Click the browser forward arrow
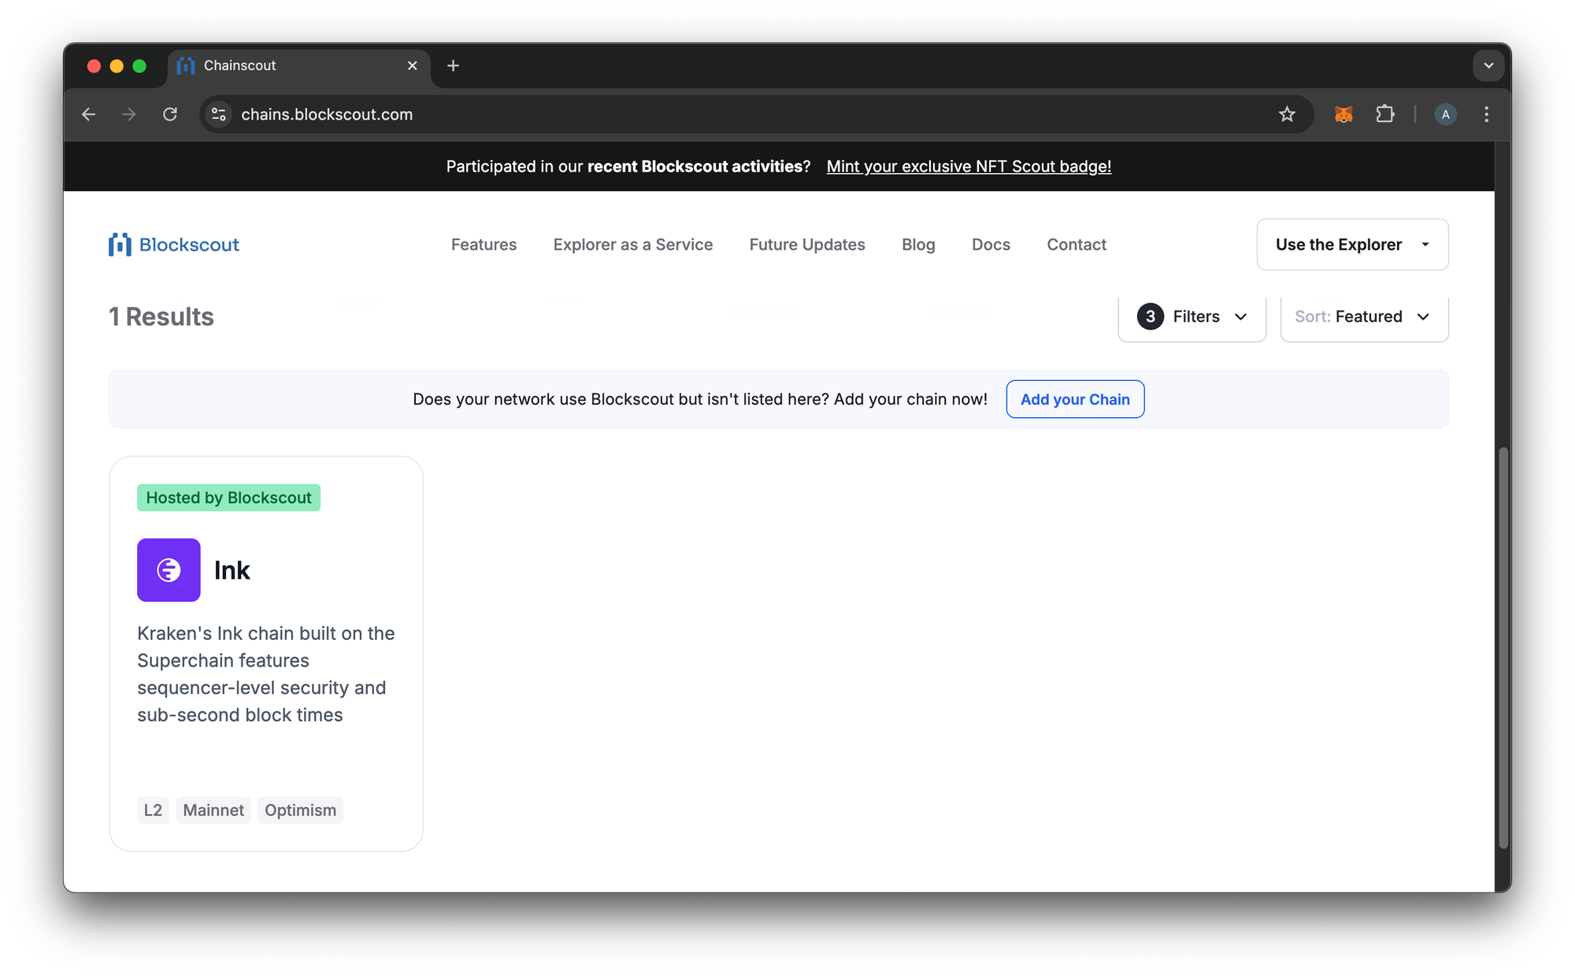1575x976 pixels. pyautogui.click(x=129, y=114)
